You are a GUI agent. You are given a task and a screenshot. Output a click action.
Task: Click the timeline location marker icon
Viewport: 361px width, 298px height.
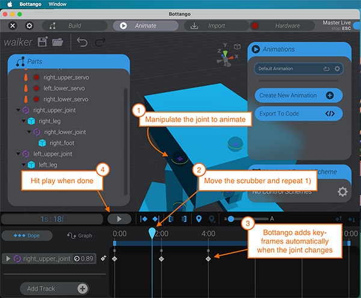pyautogui.click(x=200, y=219)
